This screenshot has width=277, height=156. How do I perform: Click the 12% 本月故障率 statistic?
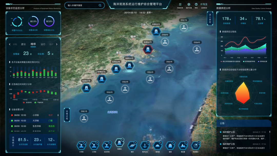pos(51,141)
